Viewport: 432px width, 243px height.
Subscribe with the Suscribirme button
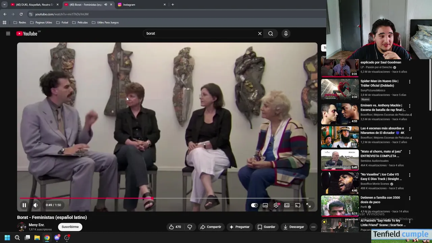70,227
